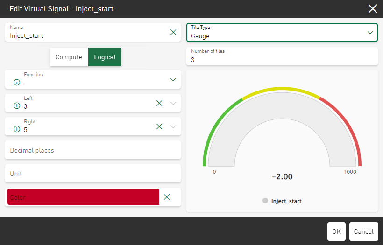Image resolution: width=383 pixels, height=245 pixels.
Task: Open the red Color swatch picker
Action: 83,197
